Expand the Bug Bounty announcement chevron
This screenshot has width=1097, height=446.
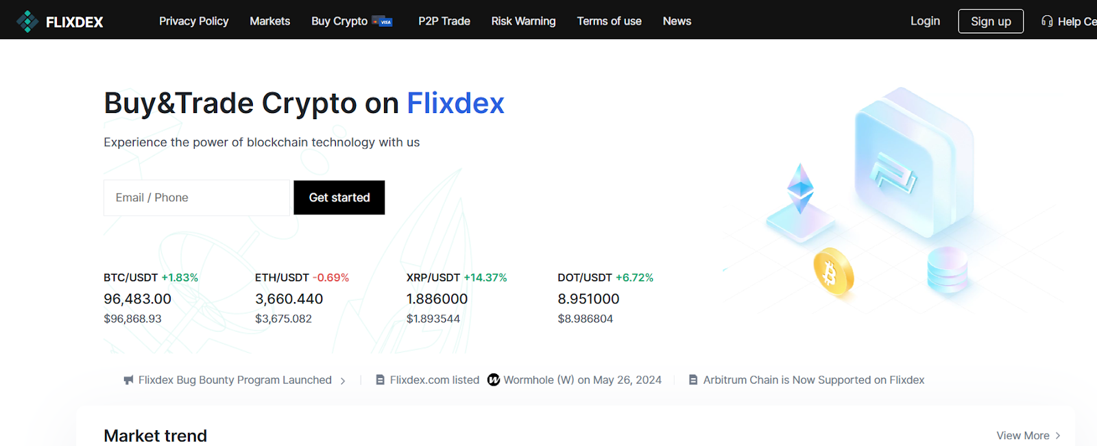343,380
